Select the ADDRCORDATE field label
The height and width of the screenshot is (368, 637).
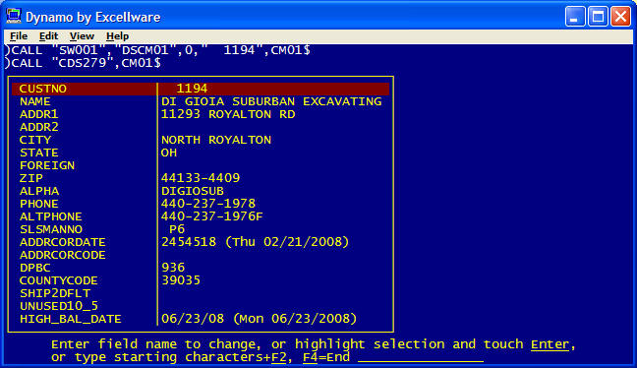coord(63,242)
